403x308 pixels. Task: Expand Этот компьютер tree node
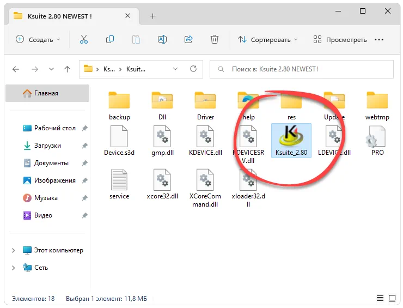[x=14, y=250]
